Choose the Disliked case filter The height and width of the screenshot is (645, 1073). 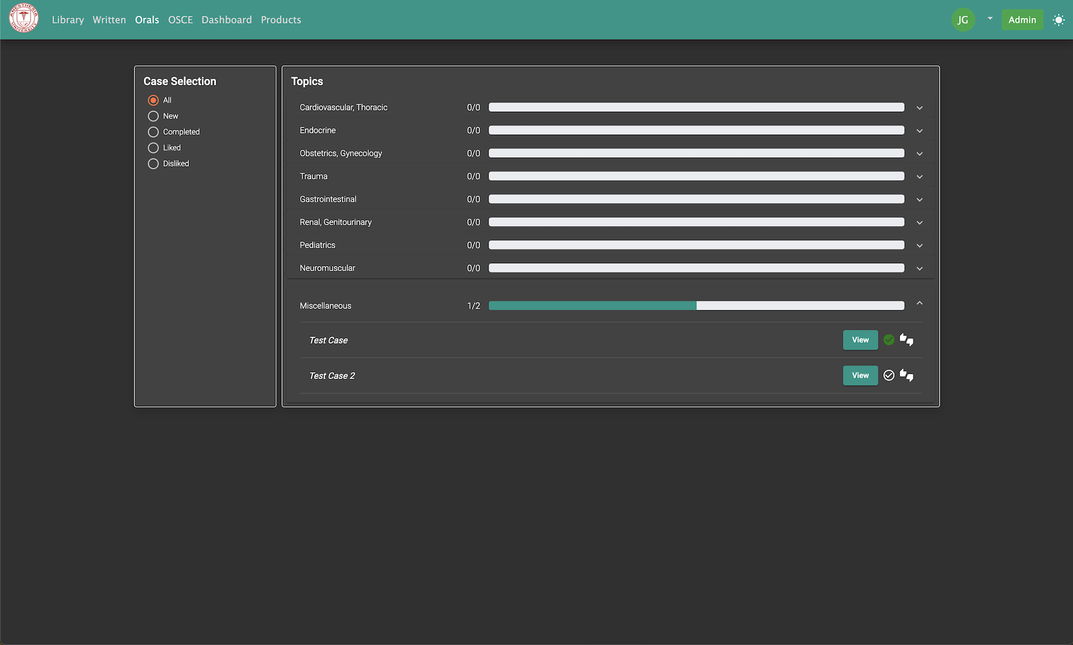[153, 164]
